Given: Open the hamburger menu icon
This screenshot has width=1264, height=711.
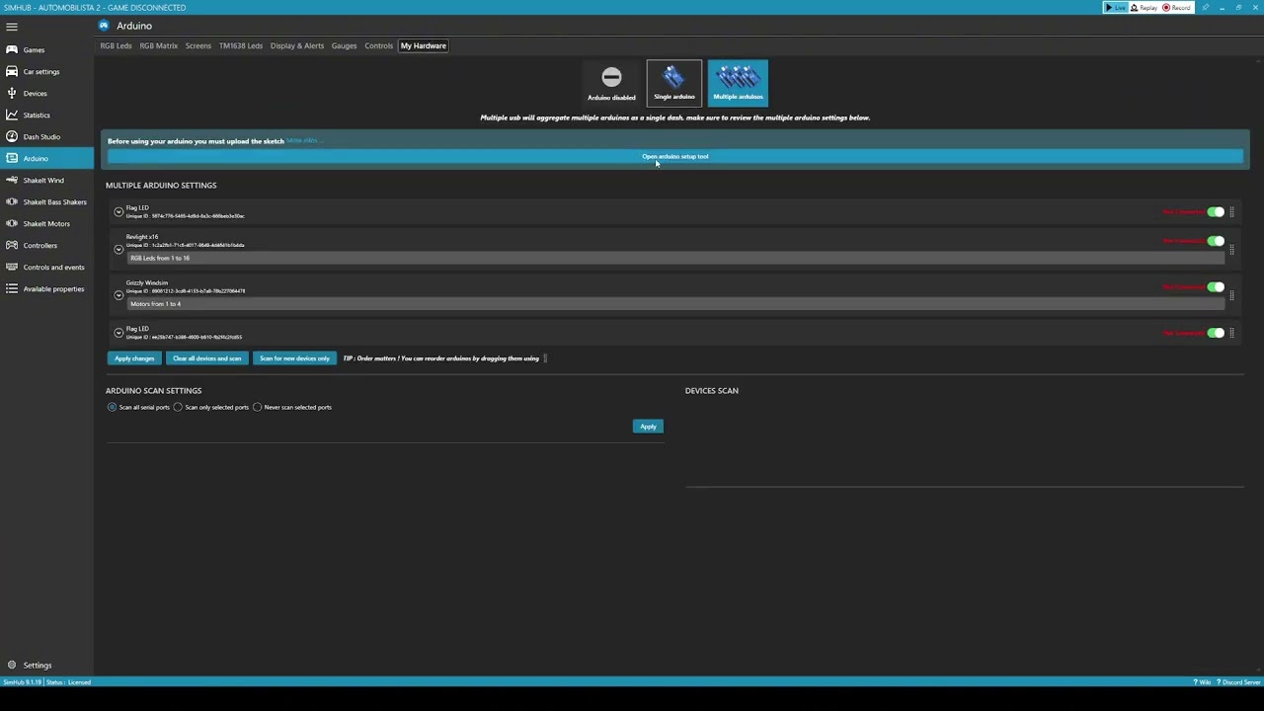Looking at the screenshot, I should click(x=12, y=27).
